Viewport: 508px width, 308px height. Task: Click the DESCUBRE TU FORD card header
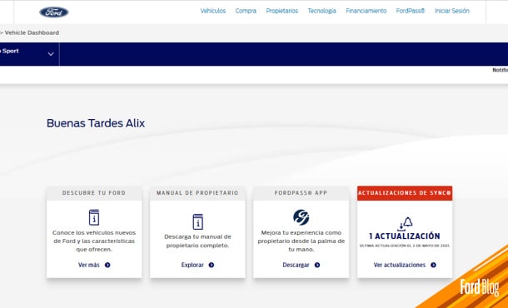tap(94, 193)
